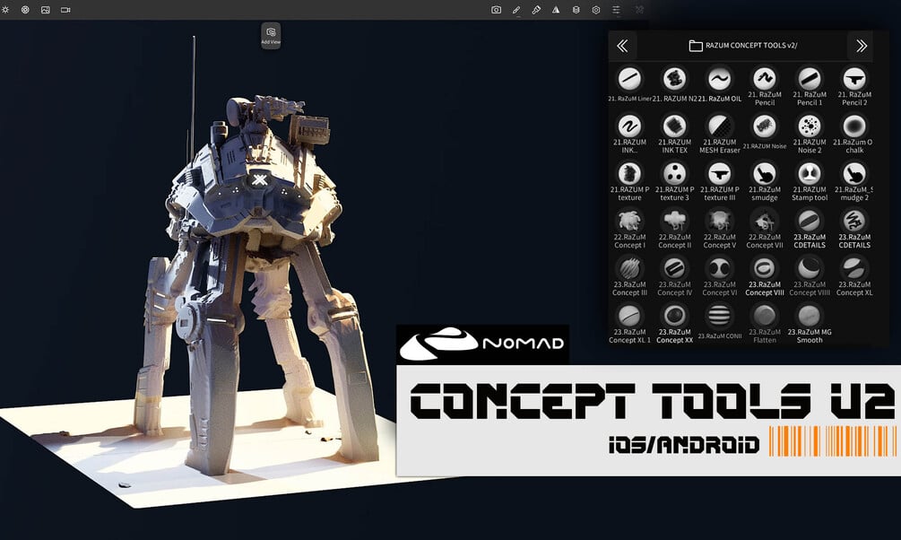The height and width of the screenshot is (540, 901).
Task: Select the 22.RaZuM Concept VII brush
Action: (765, 230)
